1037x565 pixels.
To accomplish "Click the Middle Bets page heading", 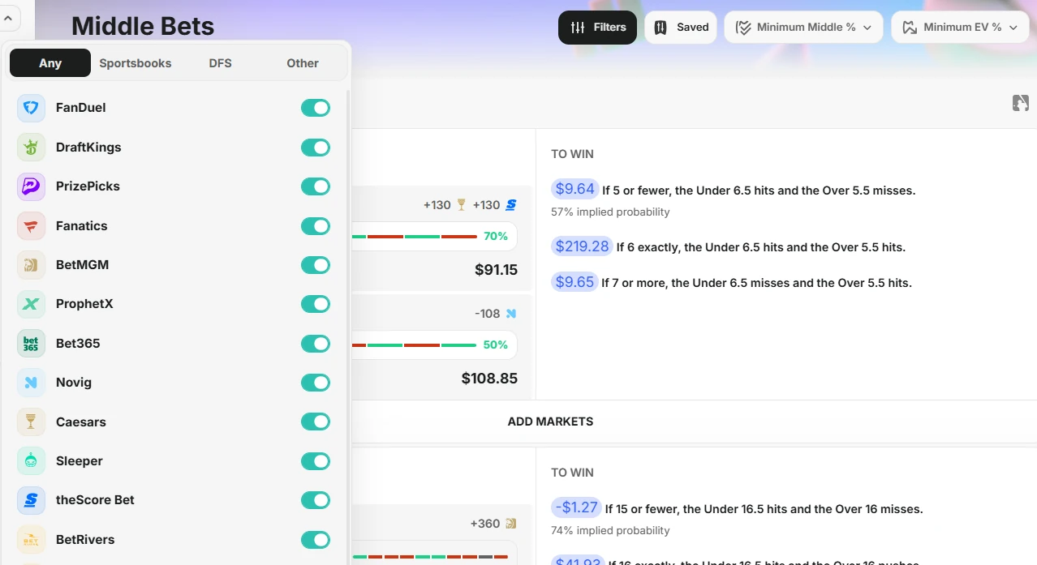I will pyautogui.click(x=143, y=27).
